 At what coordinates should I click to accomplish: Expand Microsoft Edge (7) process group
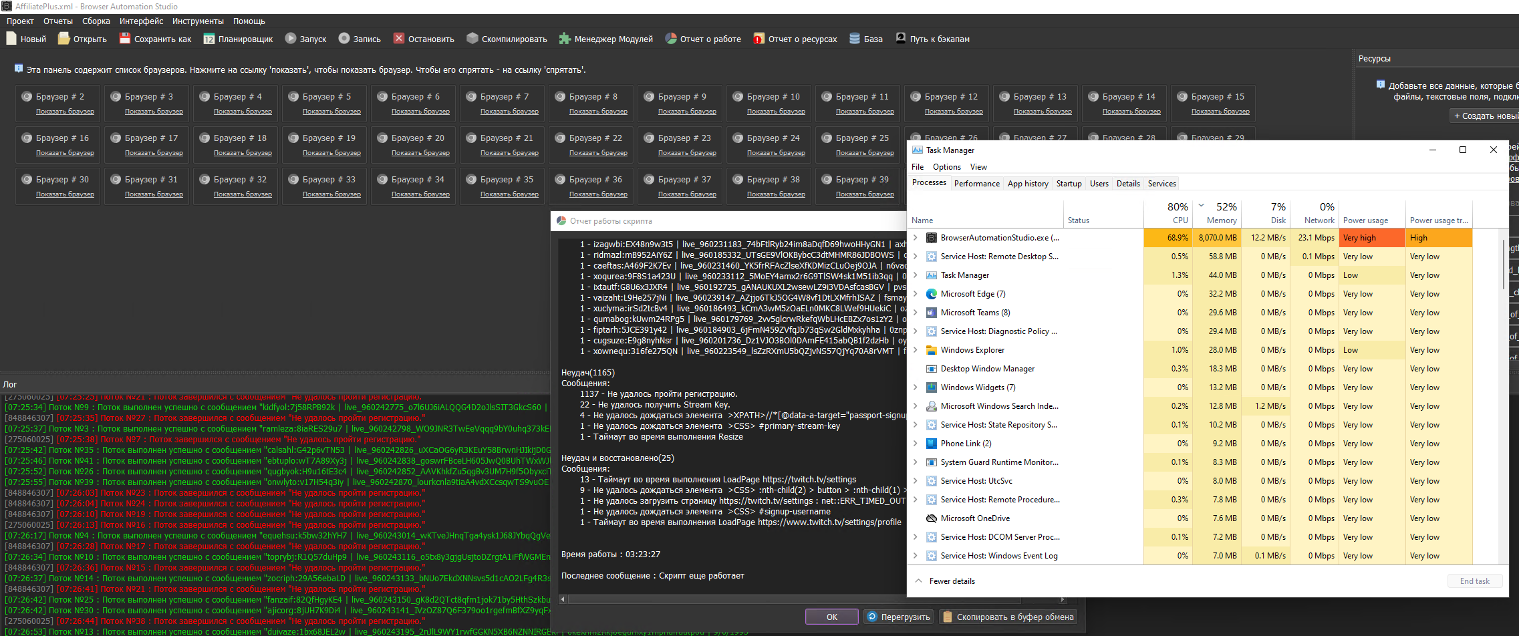pyautogui.click(x=916, y=294)
